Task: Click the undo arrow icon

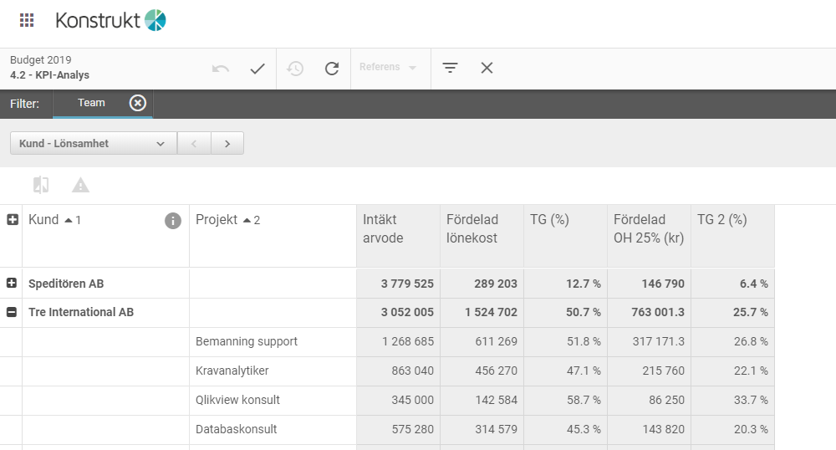Action: pyautogui.click(x=221, y=69)
